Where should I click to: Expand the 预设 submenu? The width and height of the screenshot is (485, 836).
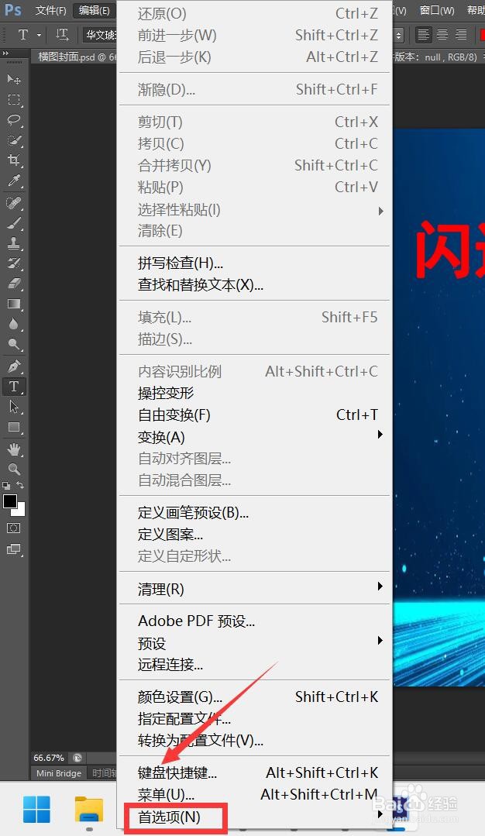click(380, 640)
